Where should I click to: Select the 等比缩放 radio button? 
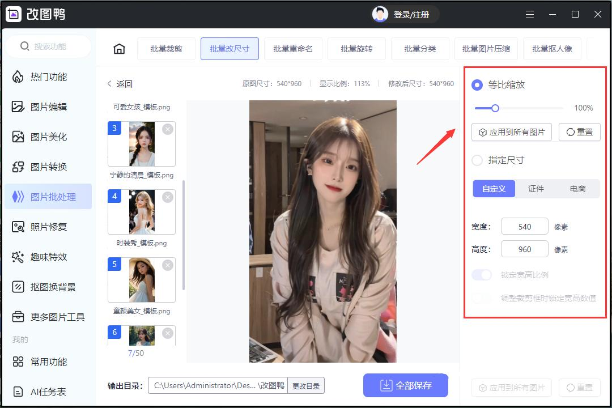477,85
